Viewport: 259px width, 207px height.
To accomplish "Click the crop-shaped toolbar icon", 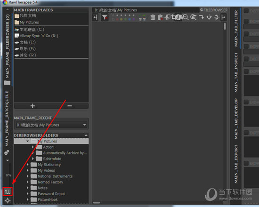I will tap(173, 17).
